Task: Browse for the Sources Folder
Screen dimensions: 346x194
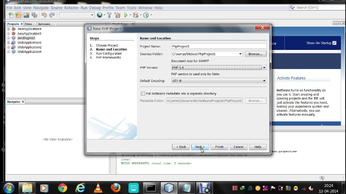Action: 255,54
